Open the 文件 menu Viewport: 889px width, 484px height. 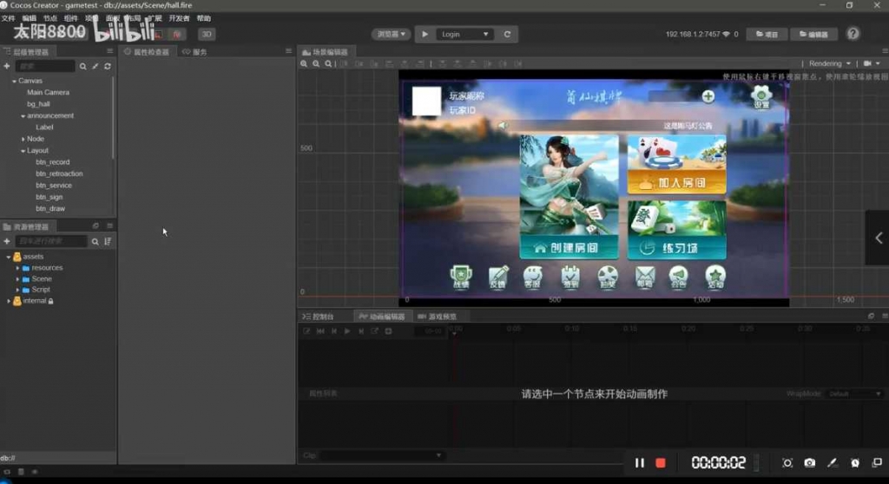tap(8, 18)
